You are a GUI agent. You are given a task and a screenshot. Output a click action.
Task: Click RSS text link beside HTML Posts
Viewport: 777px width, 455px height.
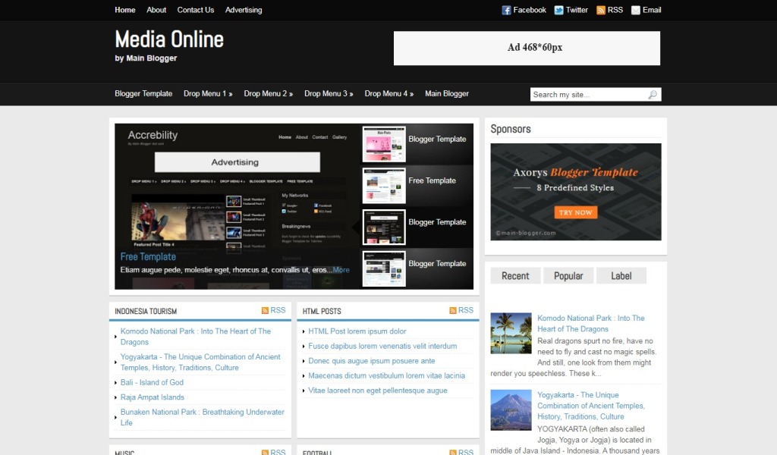click(x=465, y=310)
